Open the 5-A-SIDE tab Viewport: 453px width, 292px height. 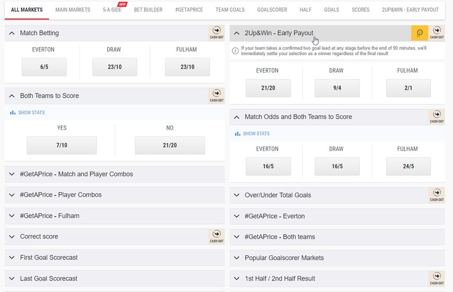tap(112, 10)
